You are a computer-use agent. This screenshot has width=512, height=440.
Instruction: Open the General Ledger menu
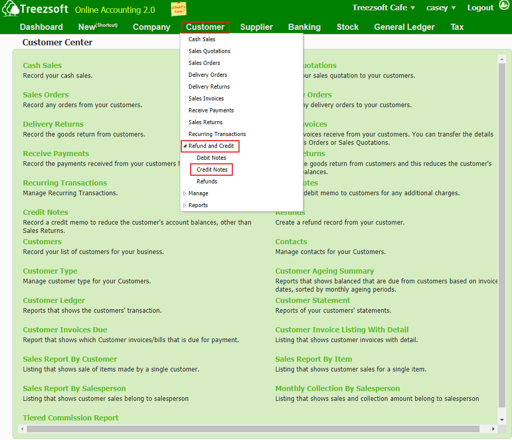[404, 27]
